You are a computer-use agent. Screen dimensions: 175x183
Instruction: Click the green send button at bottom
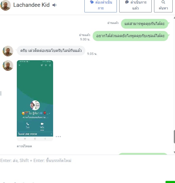170,182
